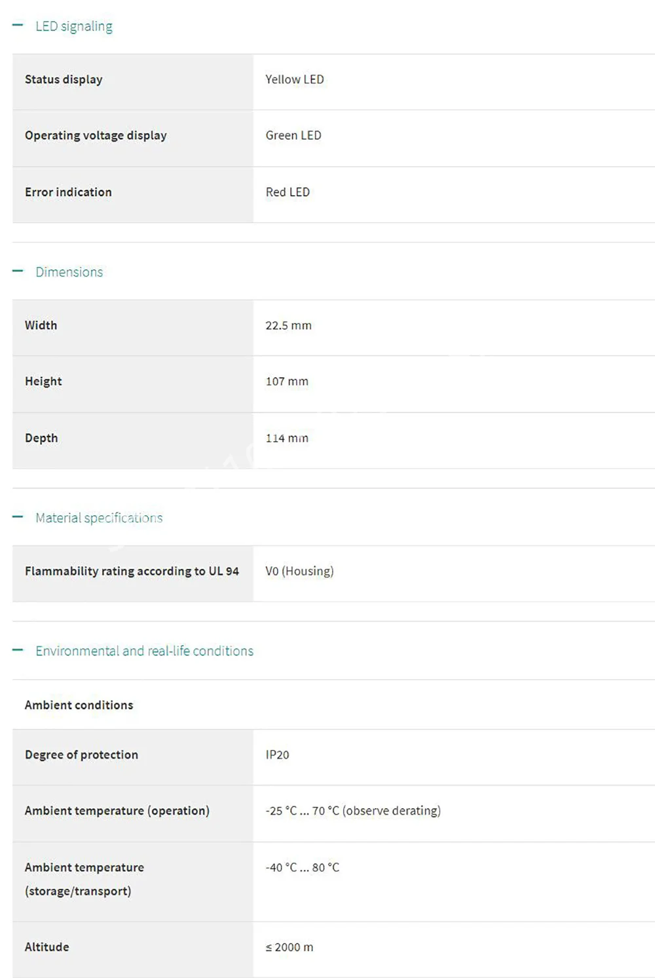
Task: Click the Error indication label
Action: coord(68,192)
